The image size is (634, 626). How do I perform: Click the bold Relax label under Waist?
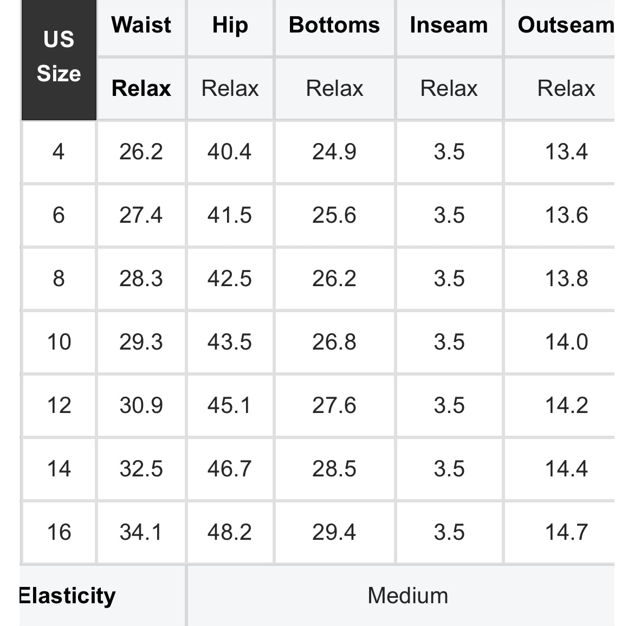click(141, 88)
